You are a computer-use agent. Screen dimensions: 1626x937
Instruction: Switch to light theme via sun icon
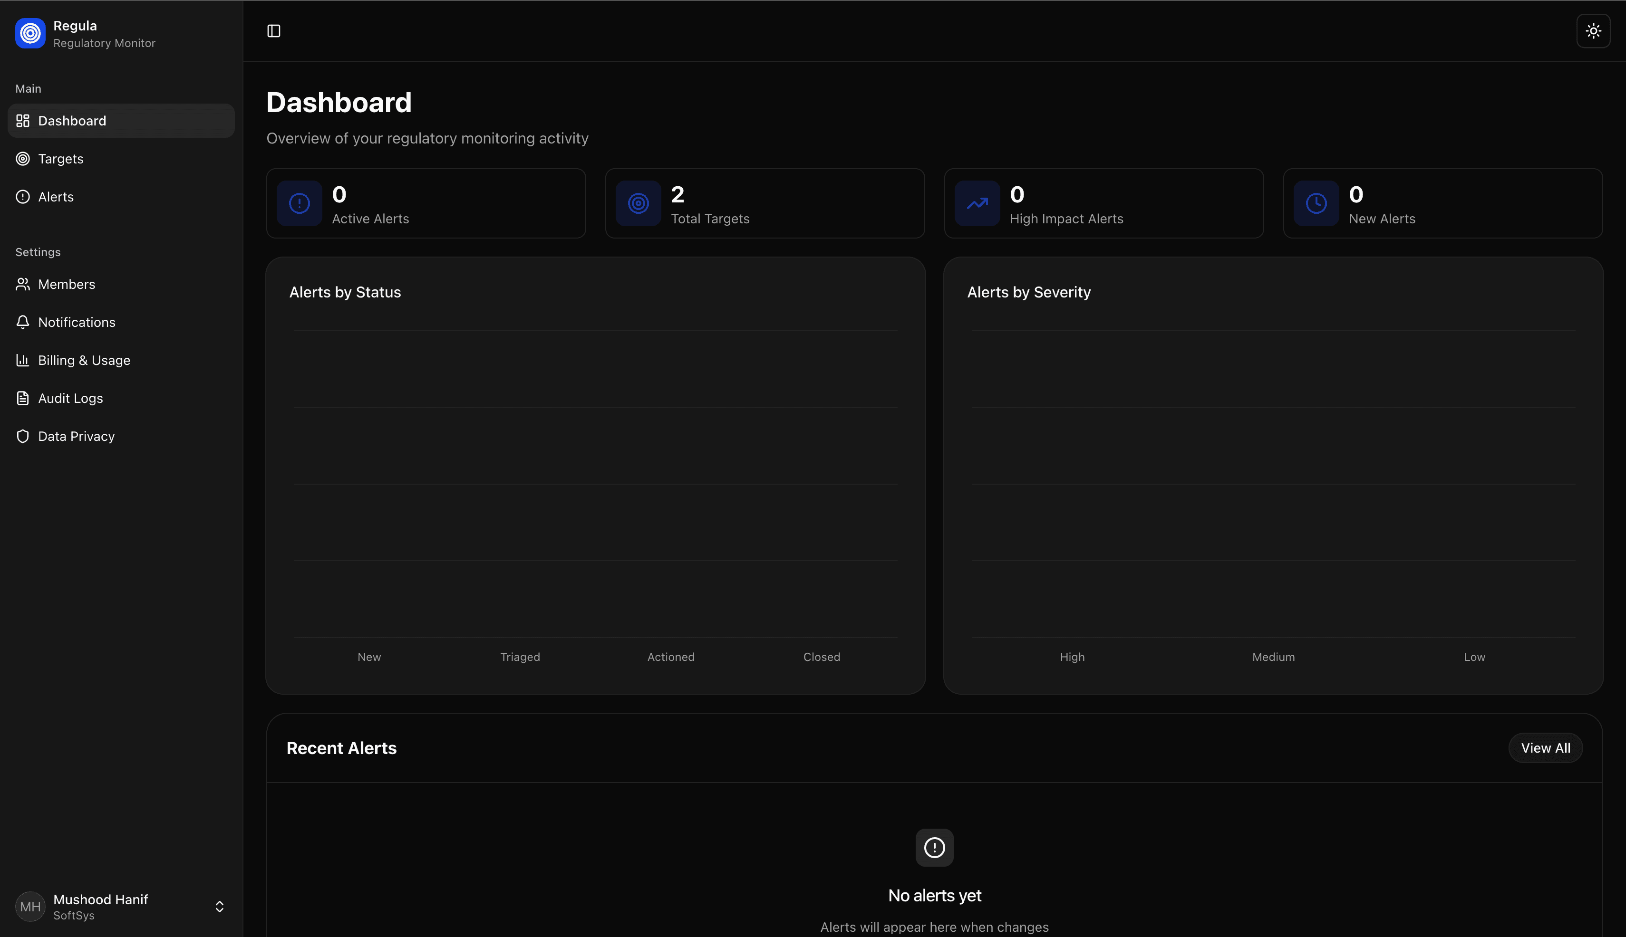pyautogui.click(x=1593, y=31)
